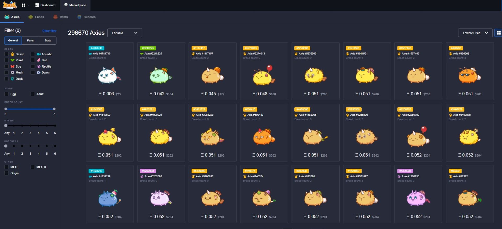This screenshot has height=229, width=502.
Task: Click the 296670 Axies heading
Action: tap(86, 33)
